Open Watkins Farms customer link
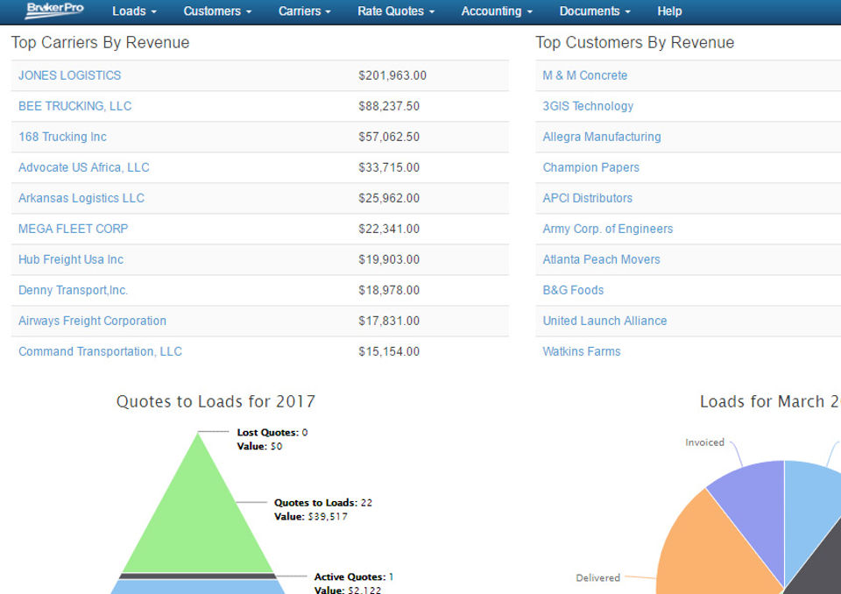Image resolution: width=841 pixels, height=594 pixels. tap(582, 351)
